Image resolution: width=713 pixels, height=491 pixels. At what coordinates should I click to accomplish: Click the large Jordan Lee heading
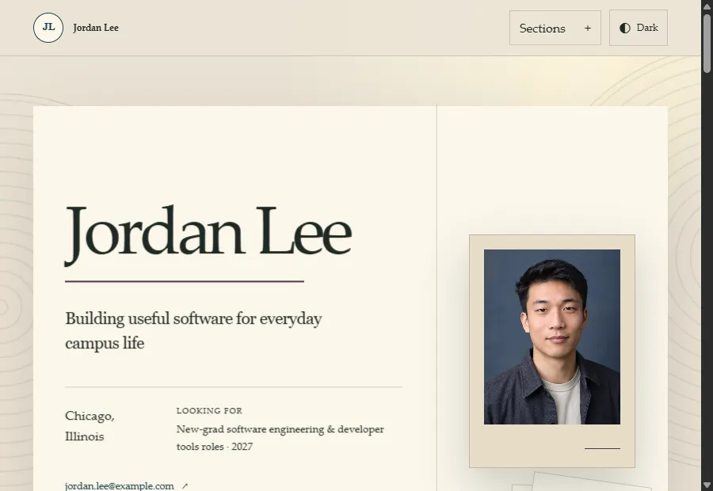click(208, 234)
